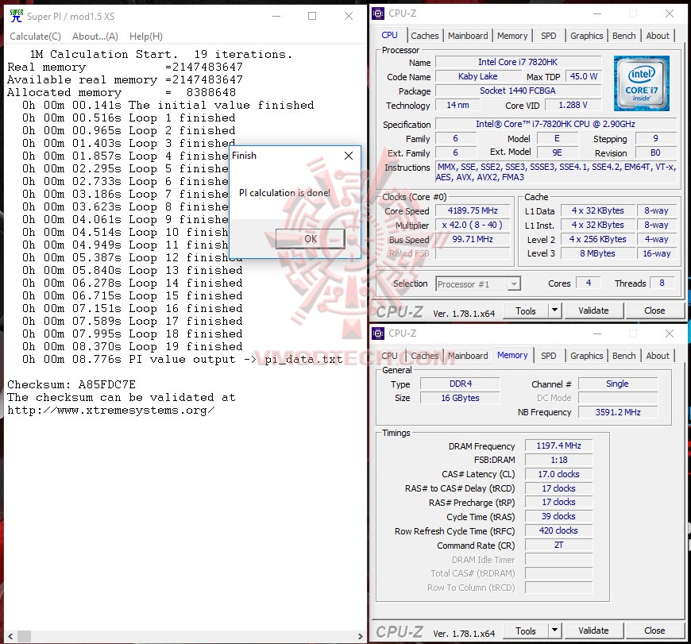The image size is (691, 644).
Task: Click Tools button in bottom CPU-Z window
Action: 525,631
